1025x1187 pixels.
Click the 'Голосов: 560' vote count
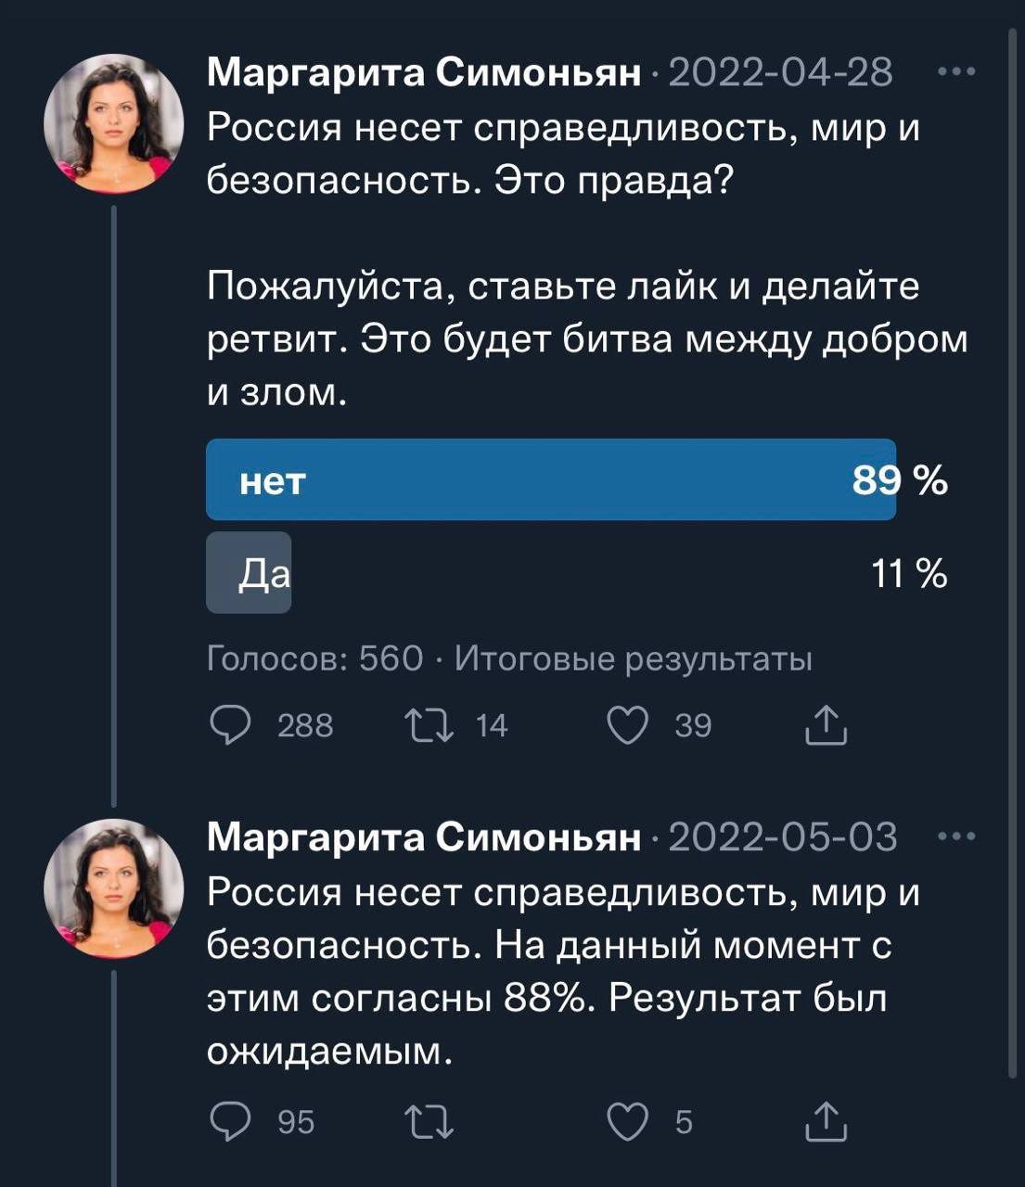pyautogui.click(x=314, y=658)
